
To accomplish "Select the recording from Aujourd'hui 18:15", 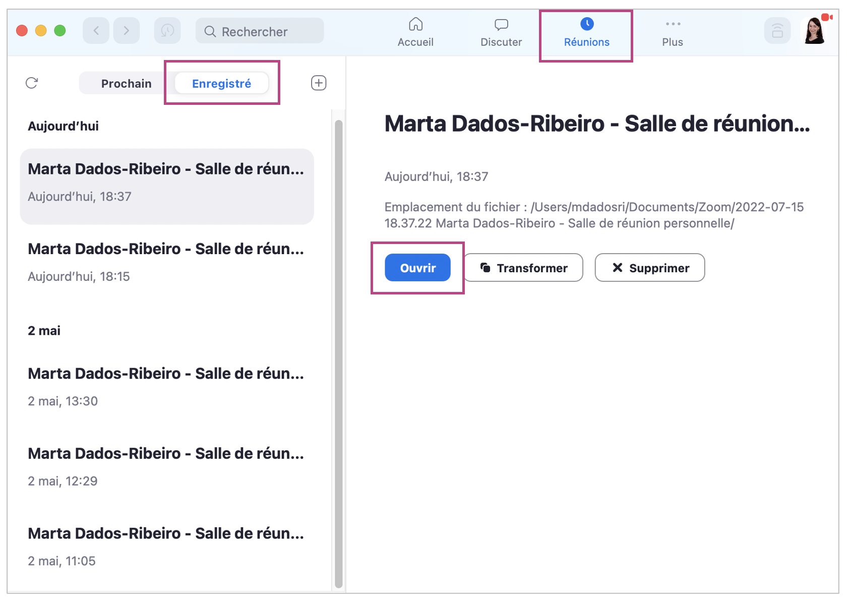I will 166,262.
